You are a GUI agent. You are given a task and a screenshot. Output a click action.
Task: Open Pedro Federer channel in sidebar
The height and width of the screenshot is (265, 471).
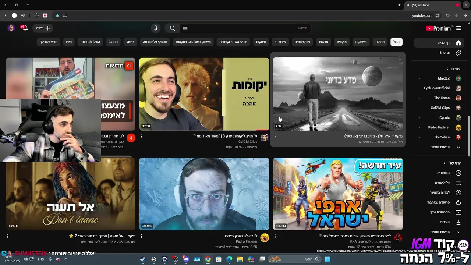(x=440, y=127)
